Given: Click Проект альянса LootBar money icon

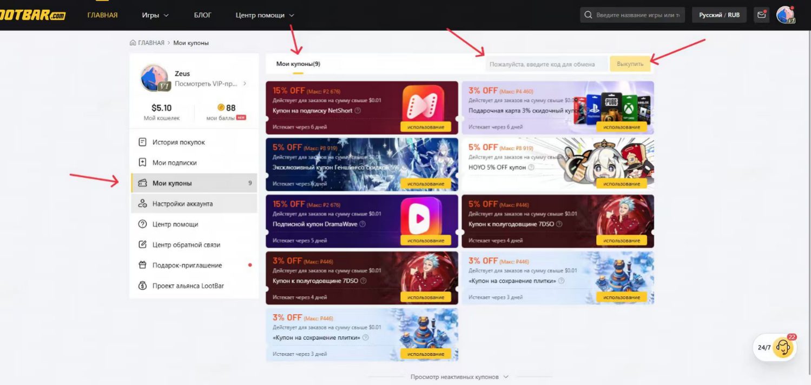Looking at the screenshot, I should tap(143, 286).
